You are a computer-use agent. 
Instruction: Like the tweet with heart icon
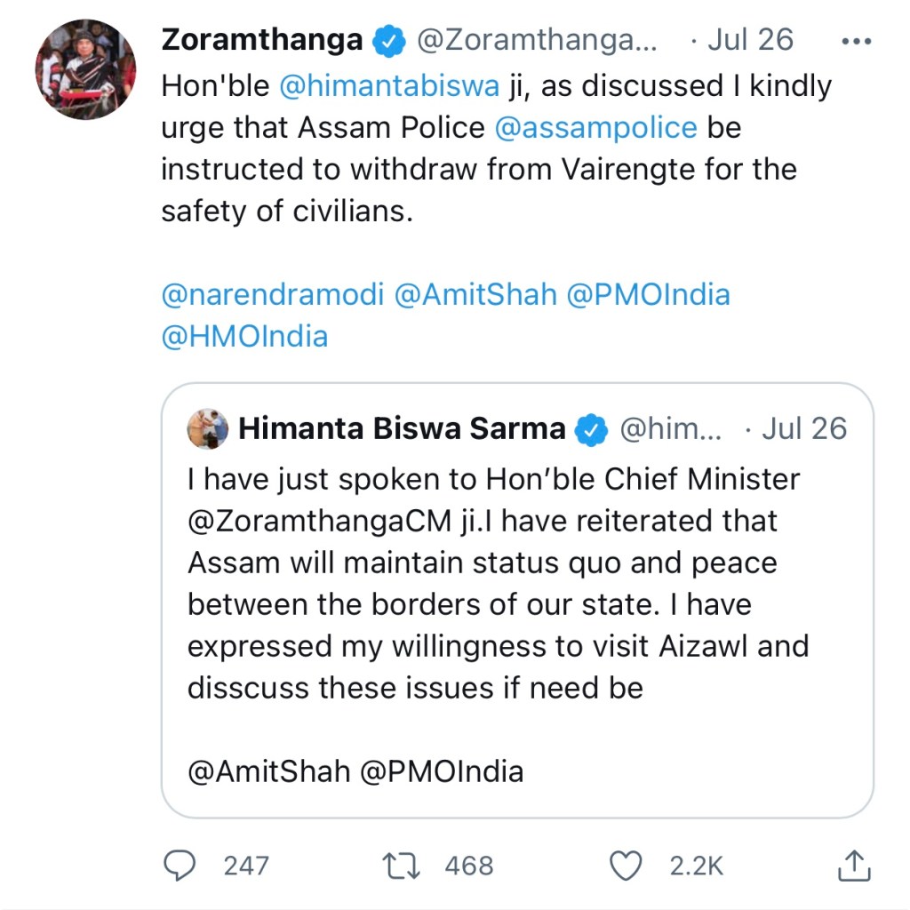(628, 865)
